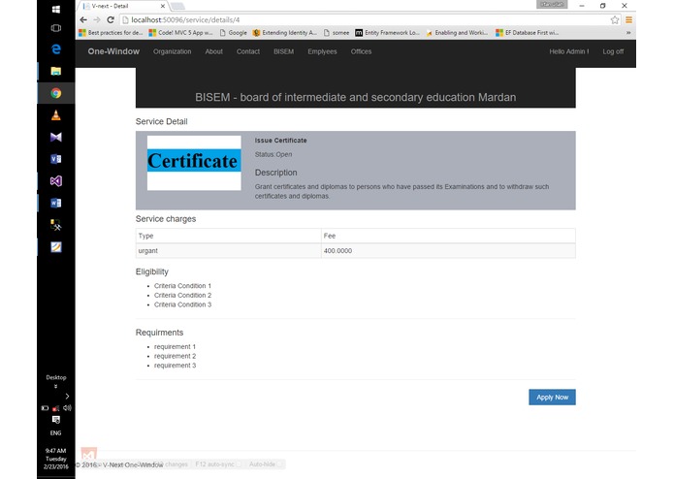This screenshot has width=674, height=479.
Task: Open the network status tray icon
Action: (x=56, y=408)
